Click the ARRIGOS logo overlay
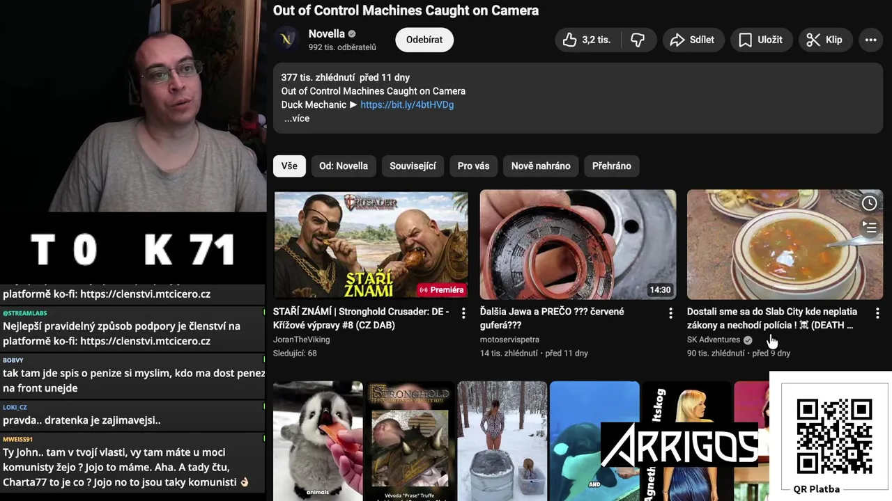The width and height of the screenshot is (892, 501). point(679,445)
